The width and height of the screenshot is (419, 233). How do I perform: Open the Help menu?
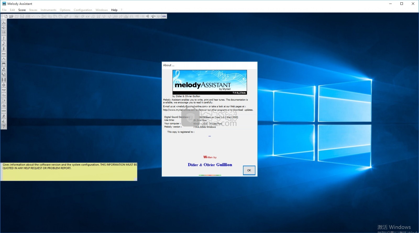click(x=114, y=10)
